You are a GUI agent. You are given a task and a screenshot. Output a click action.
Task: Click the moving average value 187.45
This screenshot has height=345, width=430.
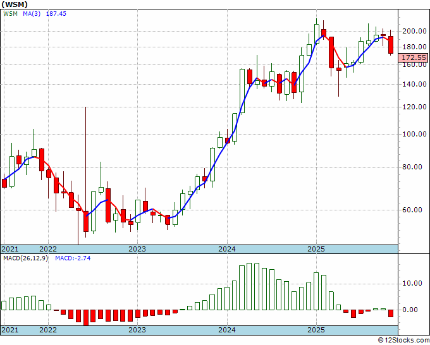tap(56, 14)
